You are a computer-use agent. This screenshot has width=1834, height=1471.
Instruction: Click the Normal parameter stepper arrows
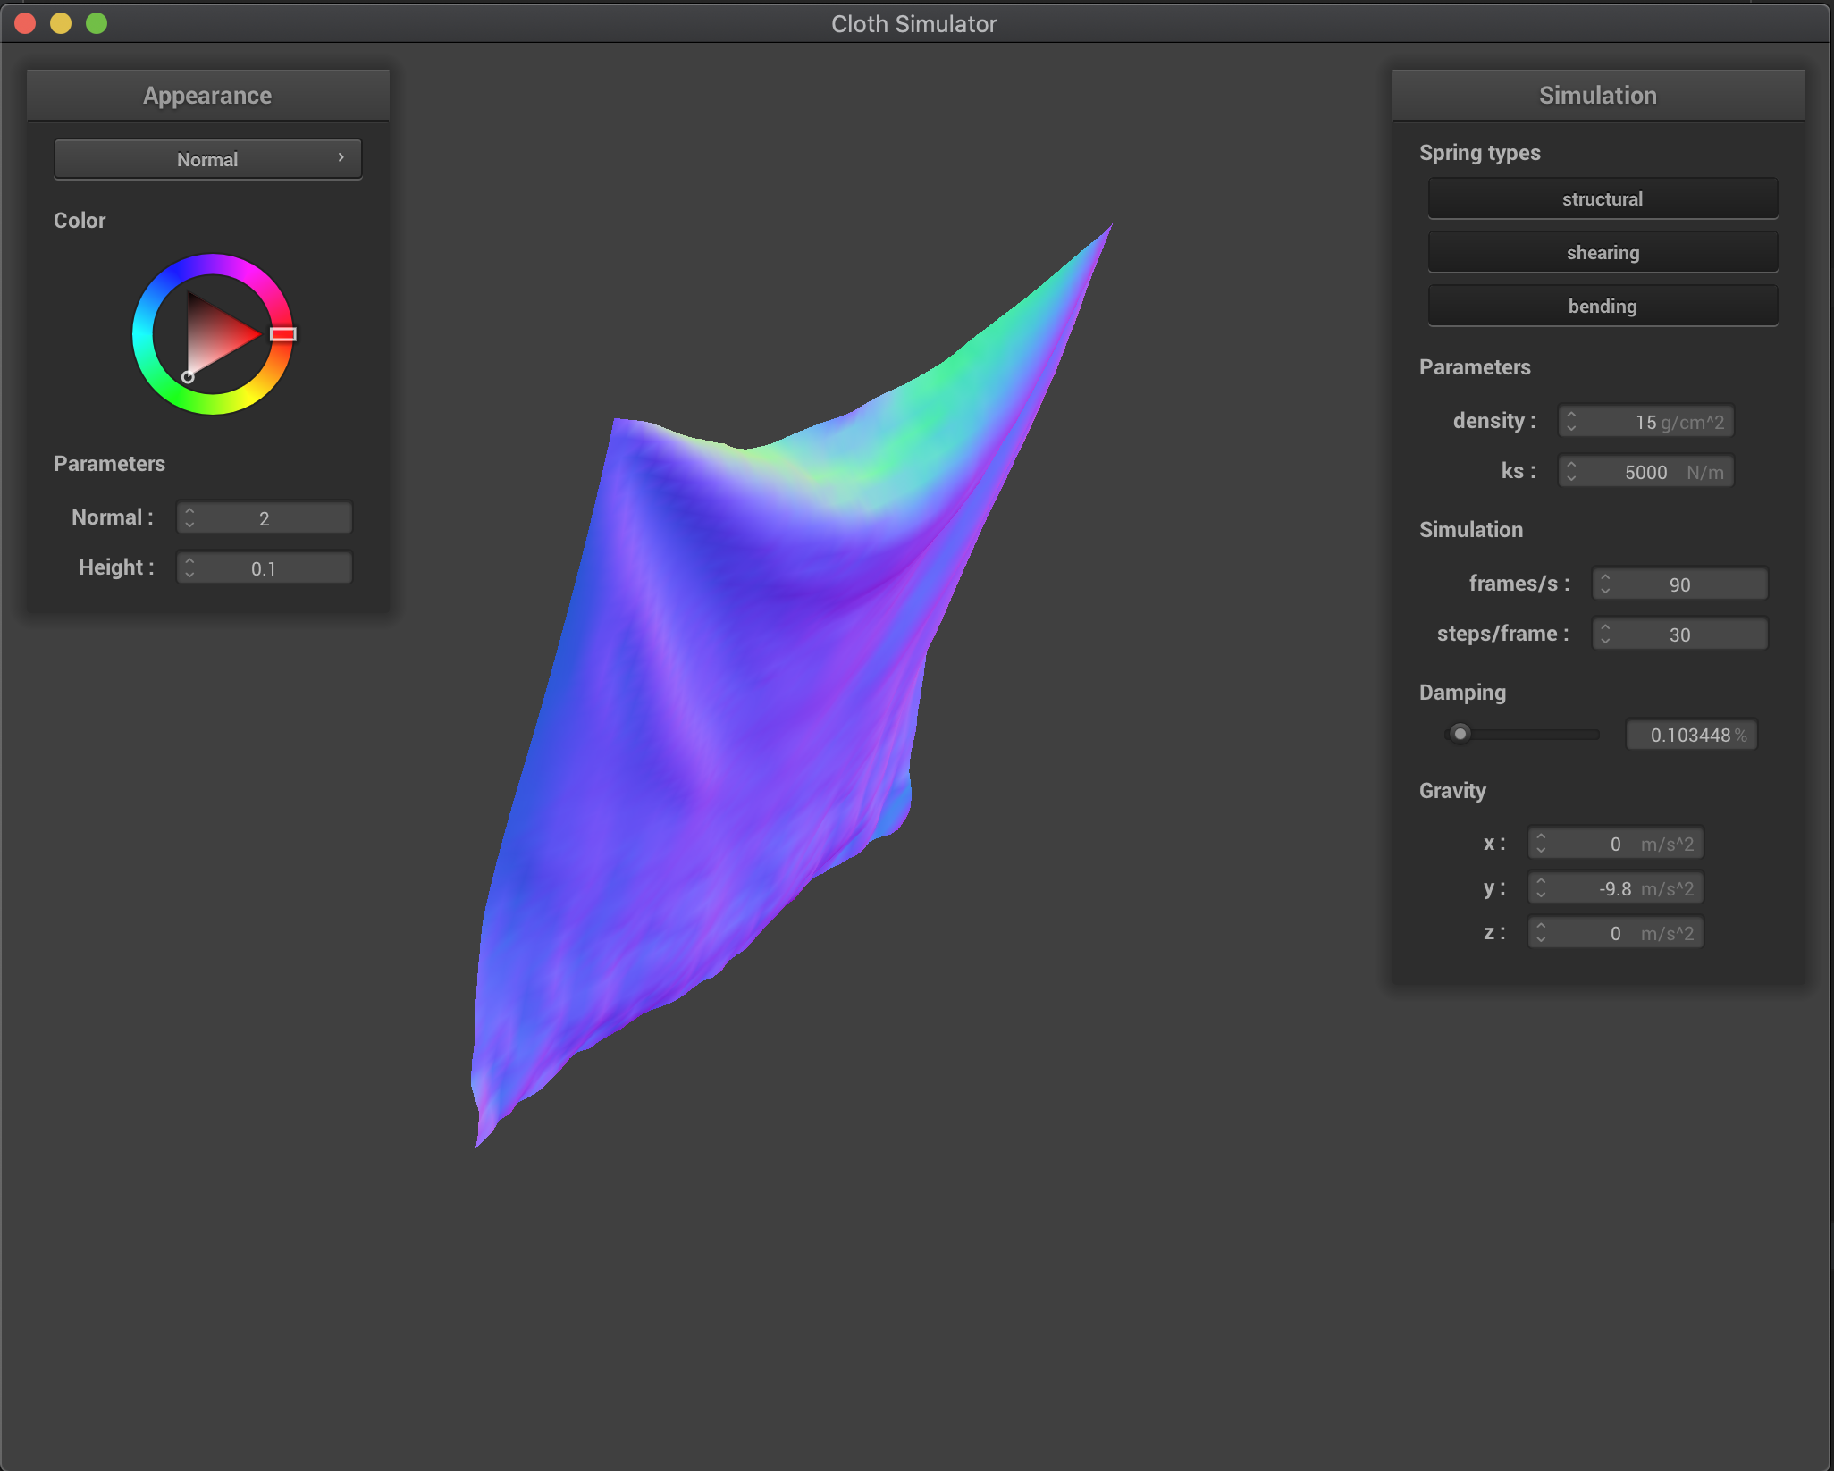point(189,517)
